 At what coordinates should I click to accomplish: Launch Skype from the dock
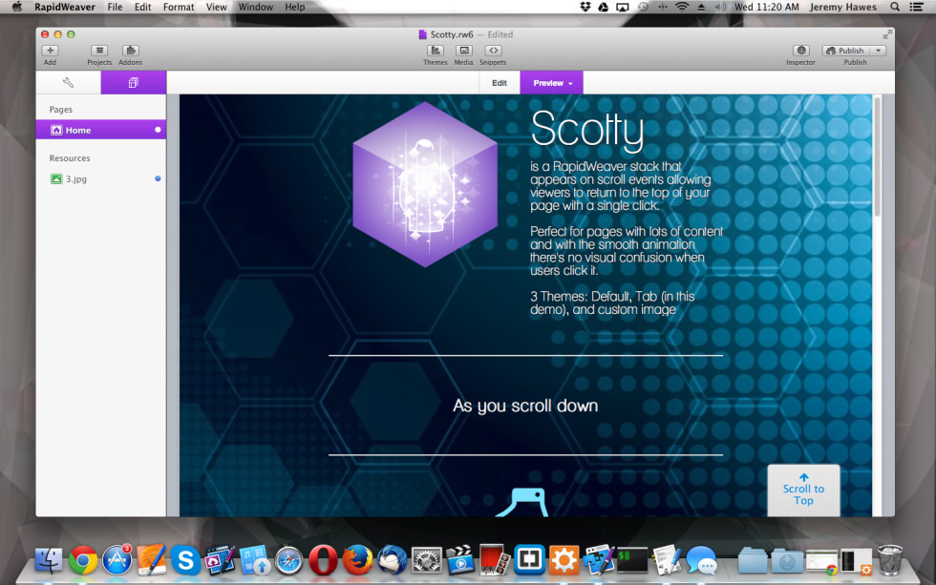185,560
